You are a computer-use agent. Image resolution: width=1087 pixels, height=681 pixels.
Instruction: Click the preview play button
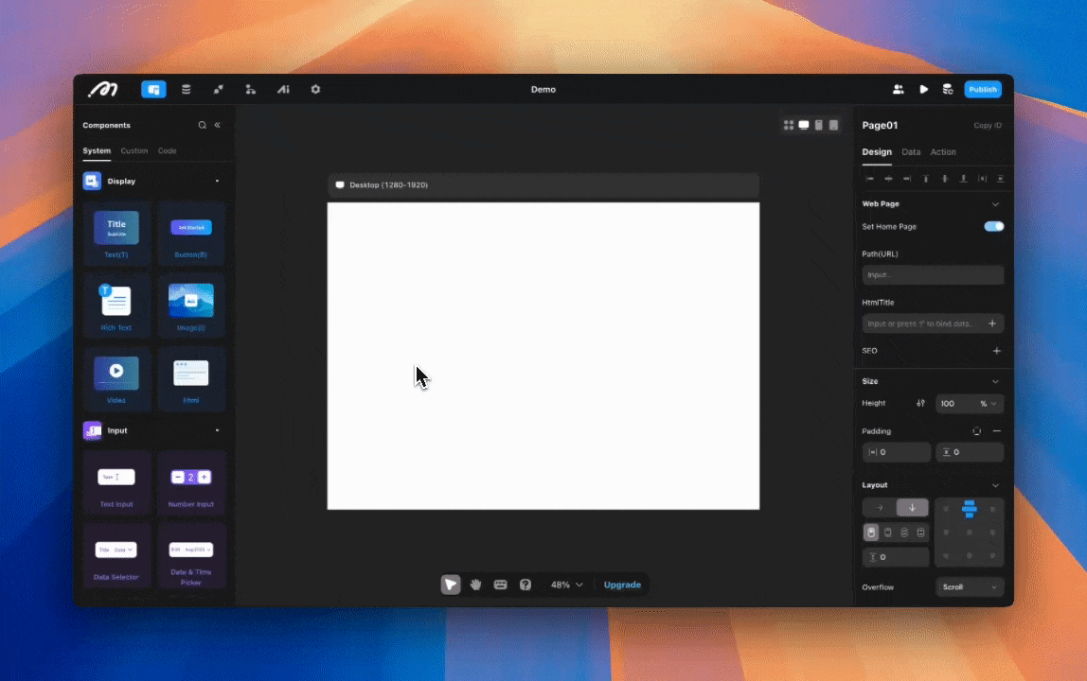[923, 89]
